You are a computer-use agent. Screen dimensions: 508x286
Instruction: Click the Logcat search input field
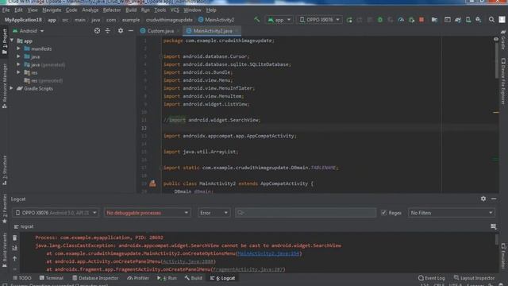point(306,213)
